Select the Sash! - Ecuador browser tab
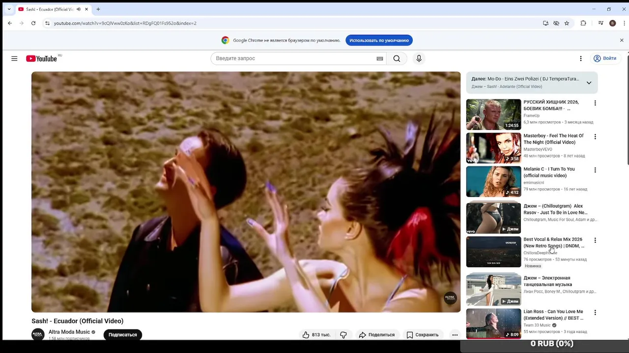 click(x=53, y=9)
